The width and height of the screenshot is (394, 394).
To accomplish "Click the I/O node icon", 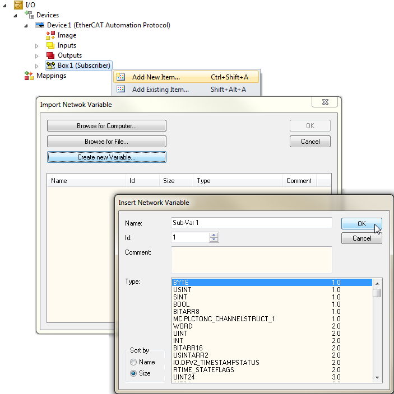I will 18,5.
